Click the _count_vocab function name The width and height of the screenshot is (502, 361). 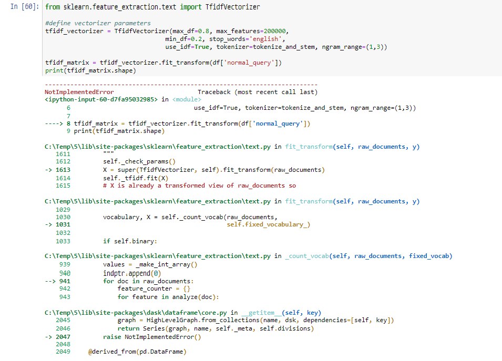(x=306, y=256)
